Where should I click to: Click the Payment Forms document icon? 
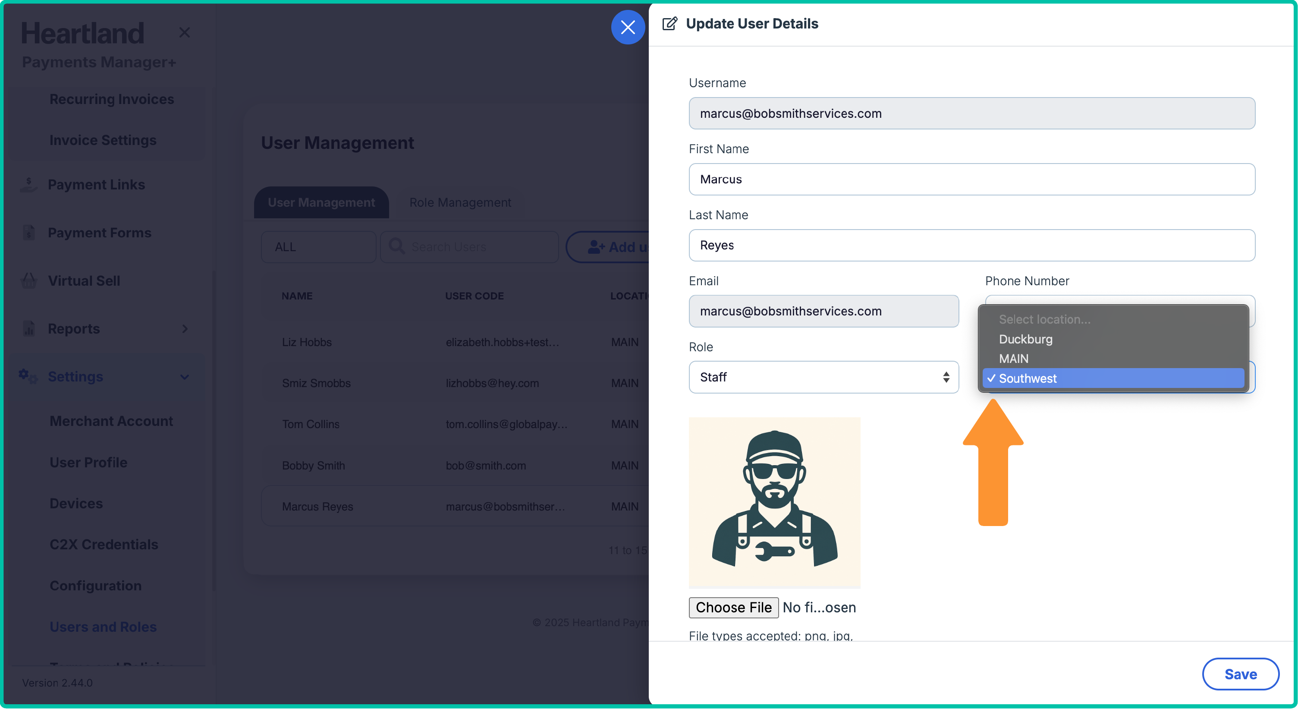29,232
